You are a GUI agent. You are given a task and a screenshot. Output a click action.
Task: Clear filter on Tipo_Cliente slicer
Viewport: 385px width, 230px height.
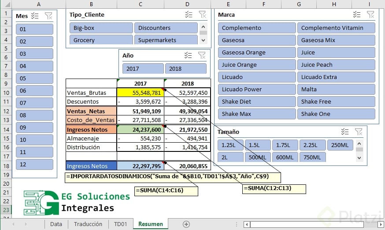202,14
